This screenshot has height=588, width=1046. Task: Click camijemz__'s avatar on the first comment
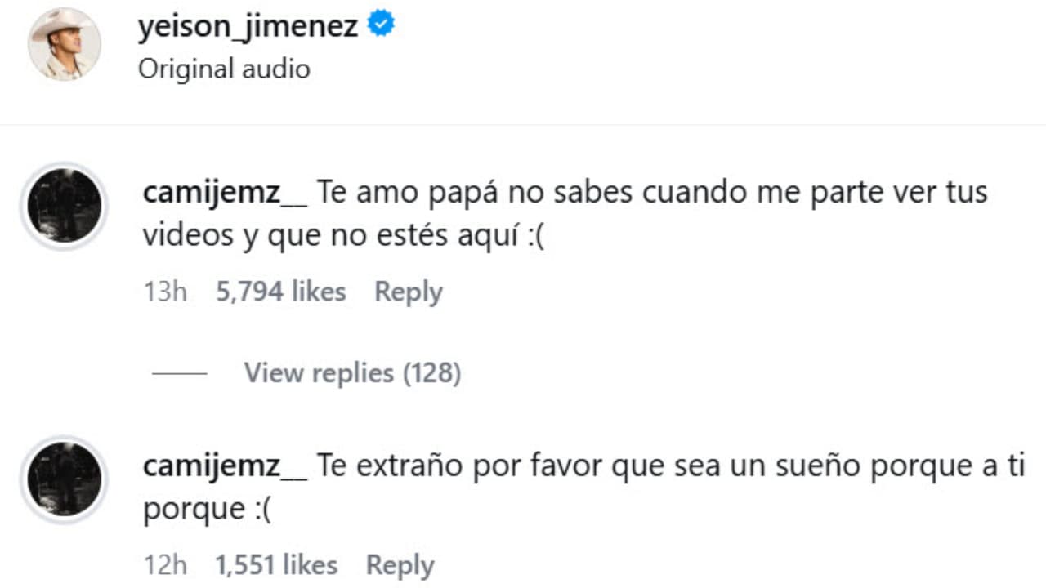tap(64, 207)
